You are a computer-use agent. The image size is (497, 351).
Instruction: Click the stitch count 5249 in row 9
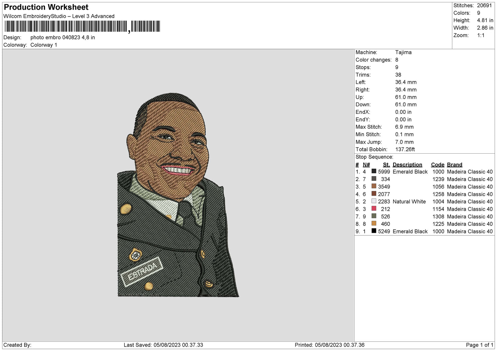point(384,231)
